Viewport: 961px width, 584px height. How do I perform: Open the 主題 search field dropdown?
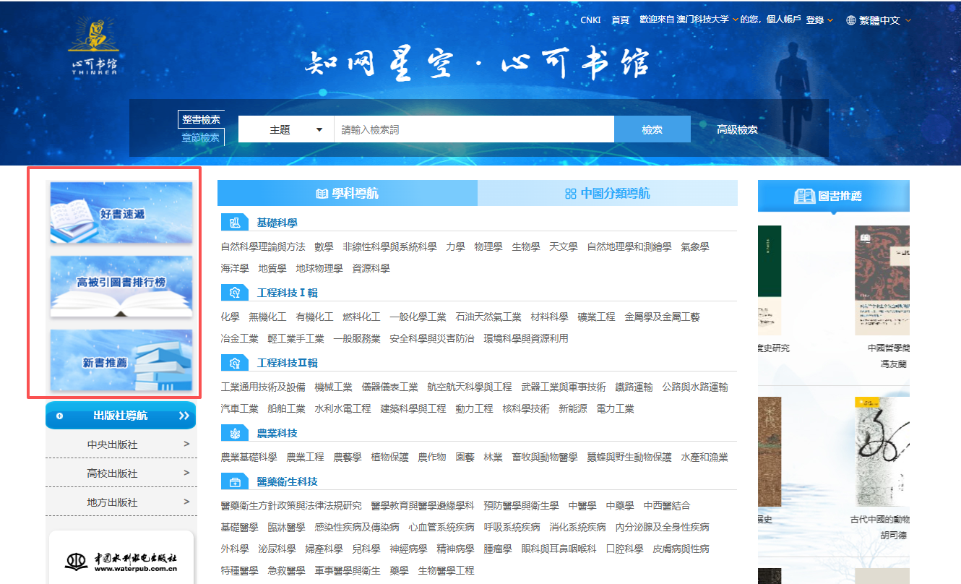(286, 130)
